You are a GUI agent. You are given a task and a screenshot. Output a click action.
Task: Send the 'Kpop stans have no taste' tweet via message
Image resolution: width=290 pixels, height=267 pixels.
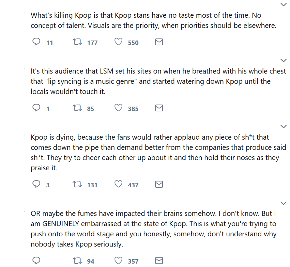coord(159,42)
